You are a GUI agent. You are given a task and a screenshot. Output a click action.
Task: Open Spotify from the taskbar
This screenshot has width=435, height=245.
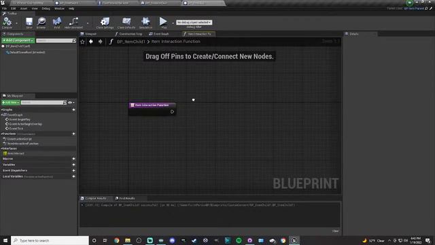pos(239,240)
